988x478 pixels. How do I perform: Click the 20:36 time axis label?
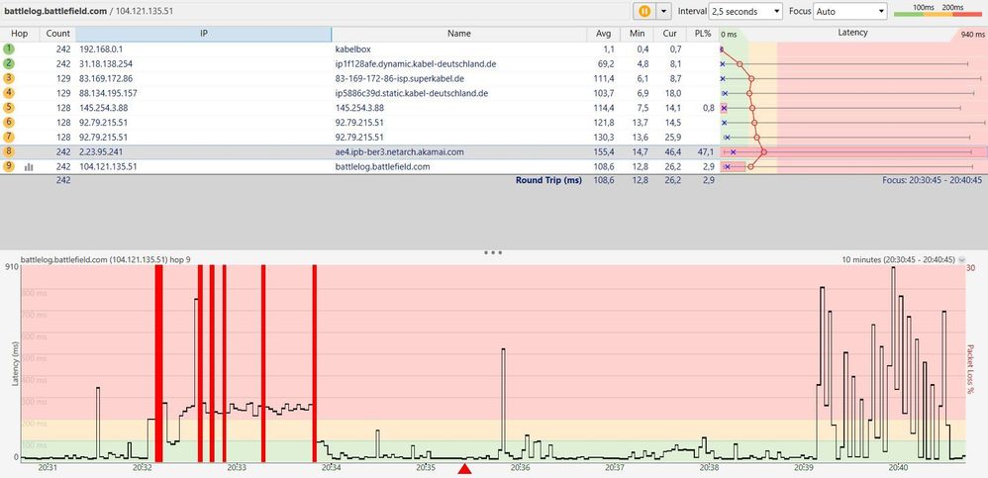coord(520,467)
